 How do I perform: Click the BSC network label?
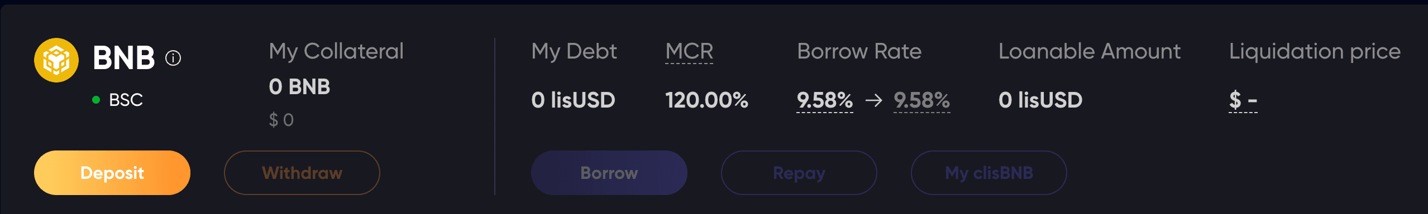pos(126,100)
